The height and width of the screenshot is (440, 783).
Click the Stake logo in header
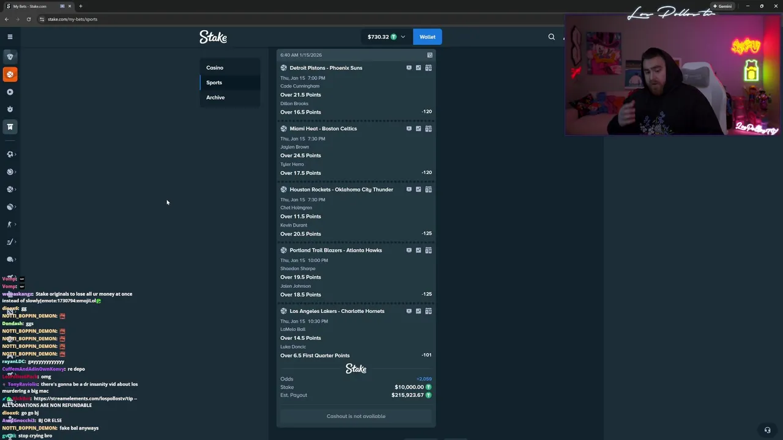coord(213,37)
